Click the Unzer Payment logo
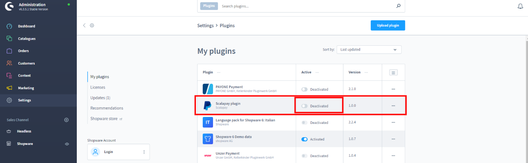 (208, 156)
